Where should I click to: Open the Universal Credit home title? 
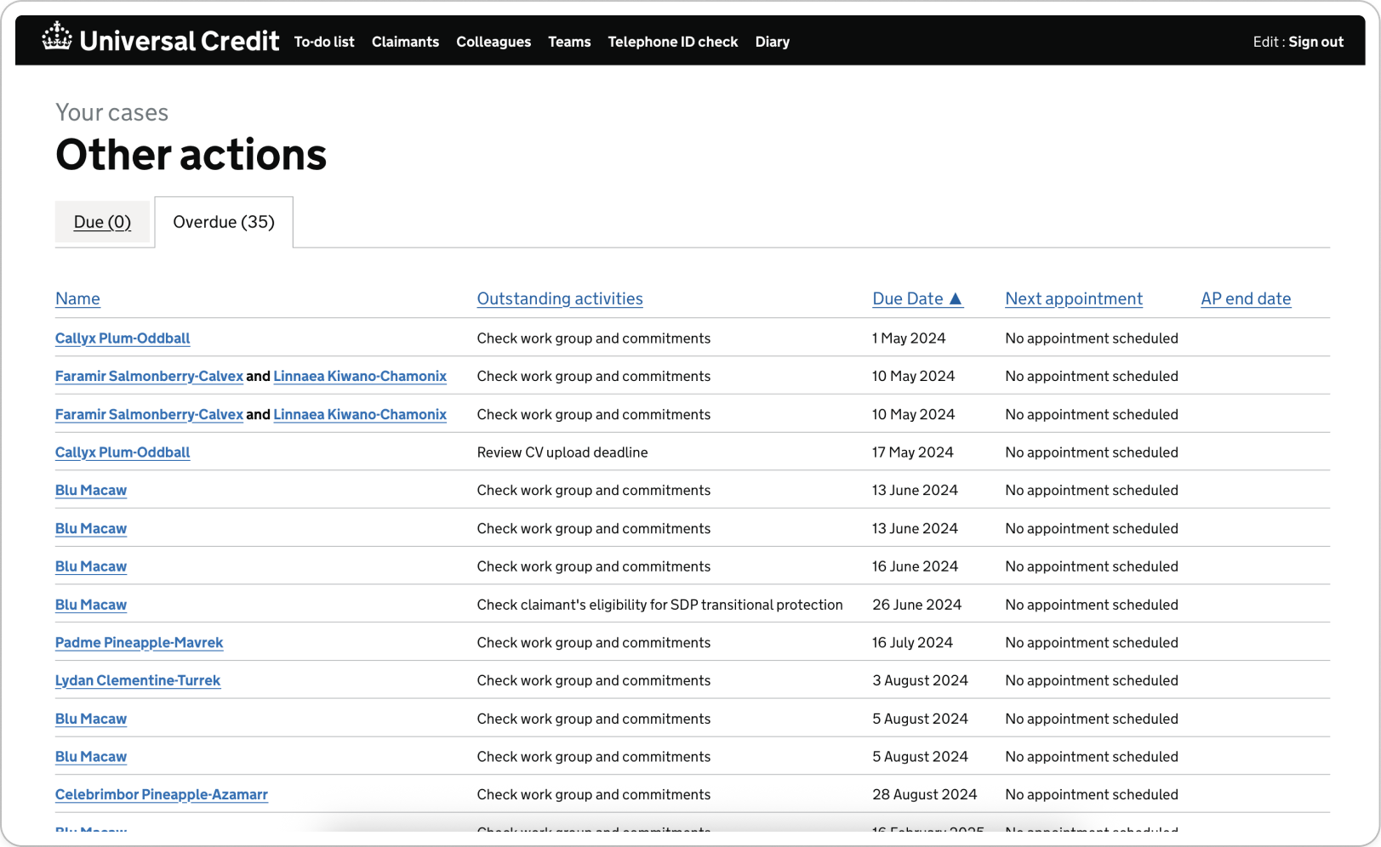(179, 40)
